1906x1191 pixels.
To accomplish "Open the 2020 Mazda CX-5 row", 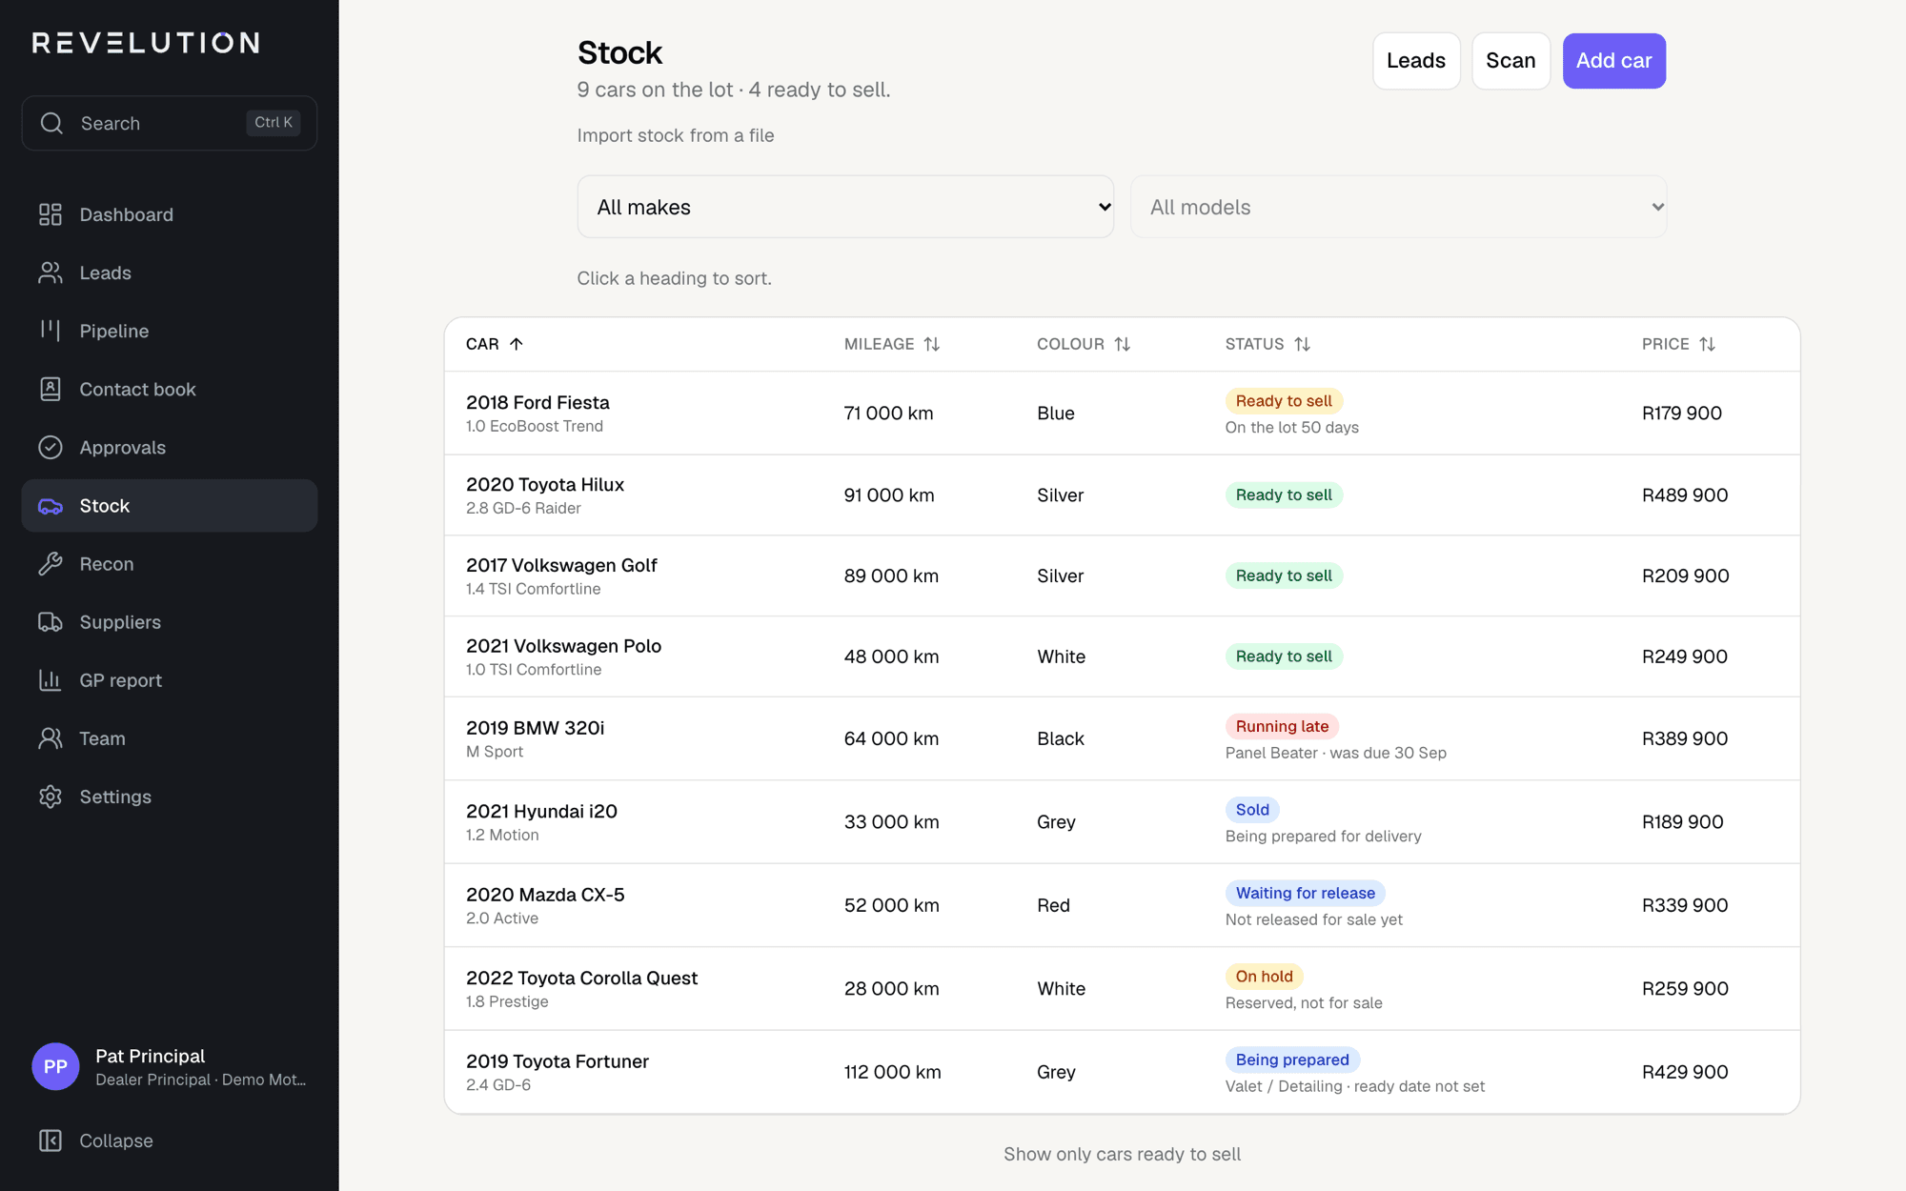I will pos(1122,905).
